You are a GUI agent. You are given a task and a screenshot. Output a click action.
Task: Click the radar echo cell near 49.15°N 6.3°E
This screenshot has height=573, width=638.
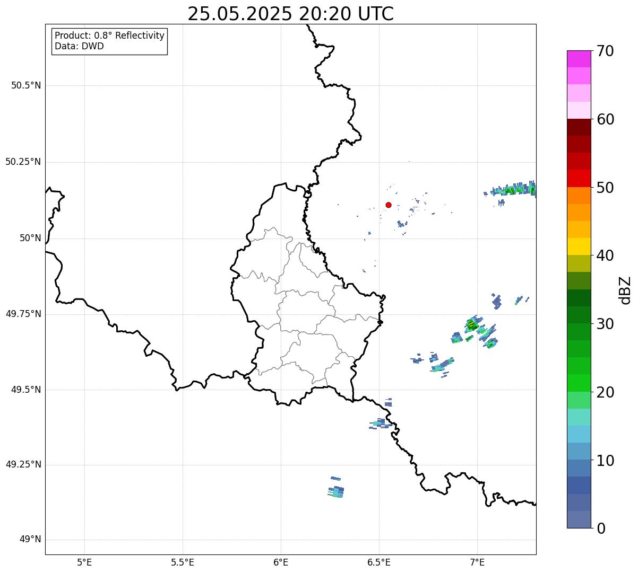tap(336, 491)
